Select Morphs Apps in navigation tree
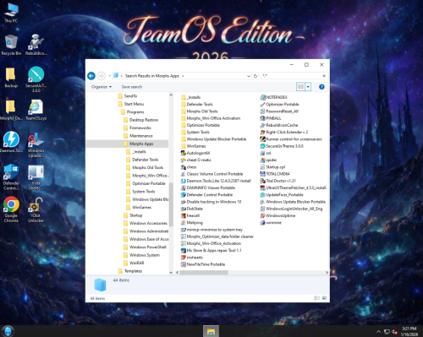423x337 pixels. (x=138, y=144)
